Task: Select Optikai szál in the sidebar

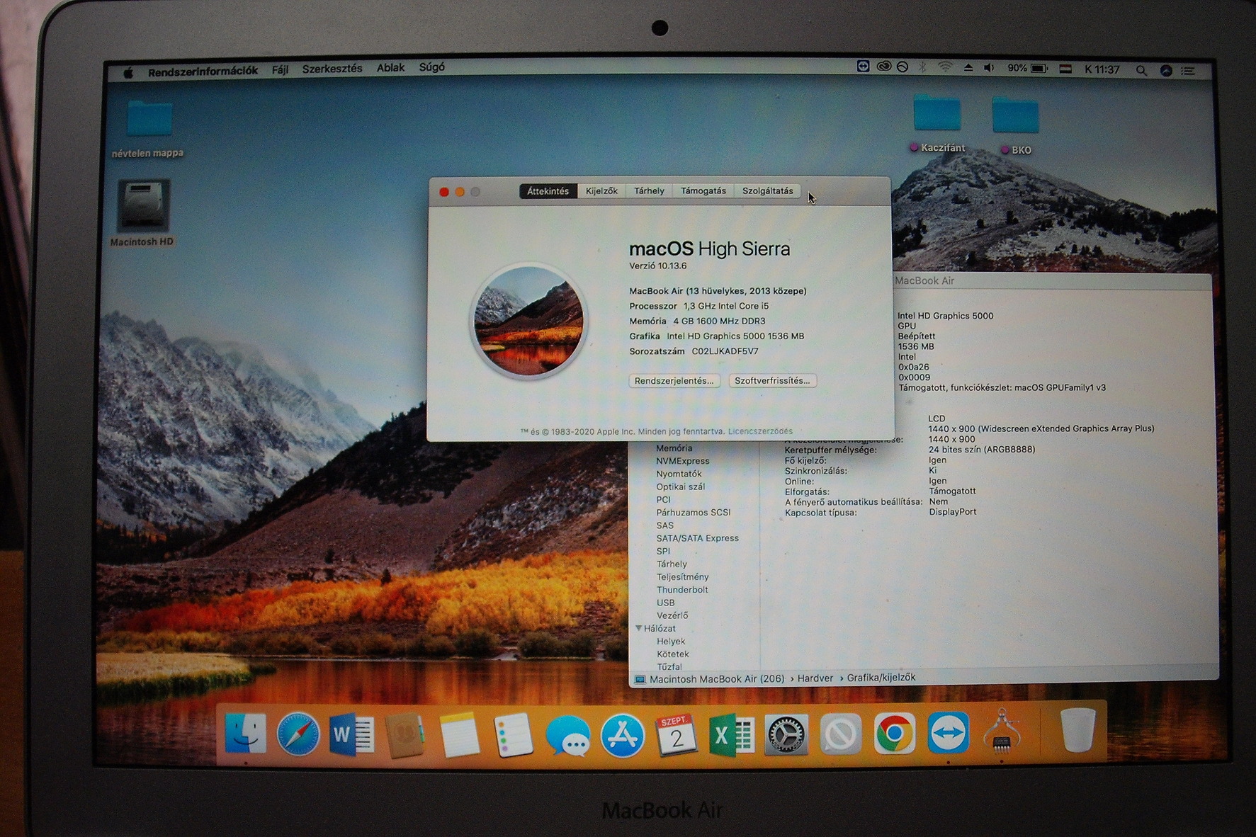Action: [680, 486]
